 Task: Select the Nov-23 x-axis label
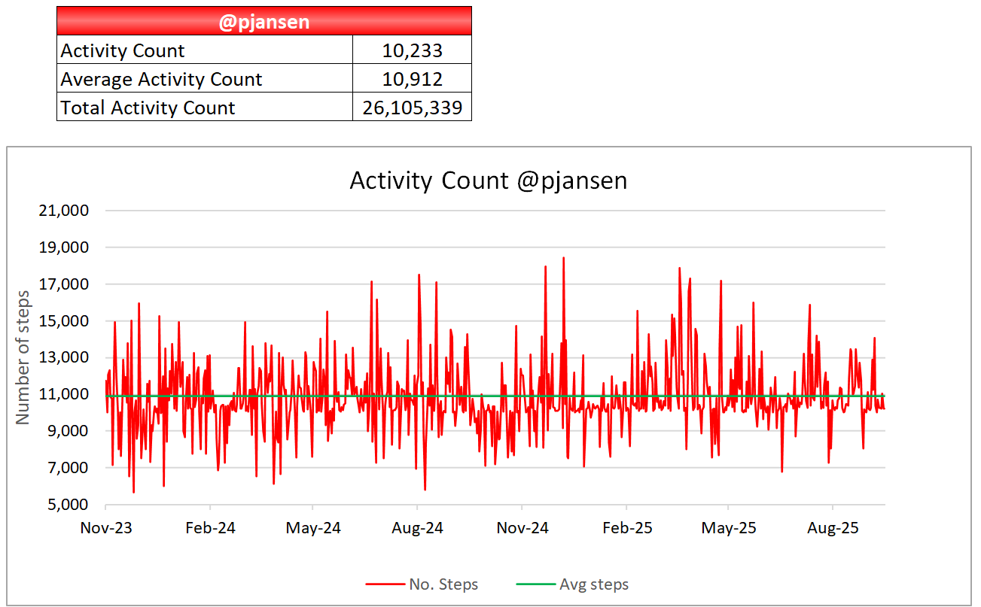click(x=106, y=528)
